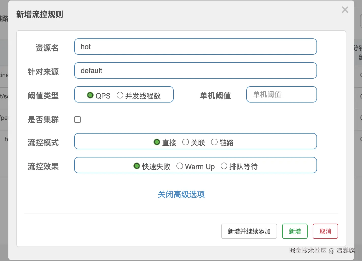Click the red 取消 button
The width and height of the screenshot is (362, 261).
coord(325,231)
